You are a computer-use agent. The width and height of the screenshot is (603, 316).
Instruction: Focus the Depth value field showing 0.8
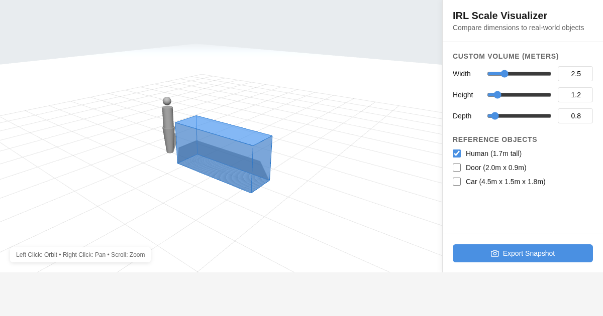click(x=575, y=116)
